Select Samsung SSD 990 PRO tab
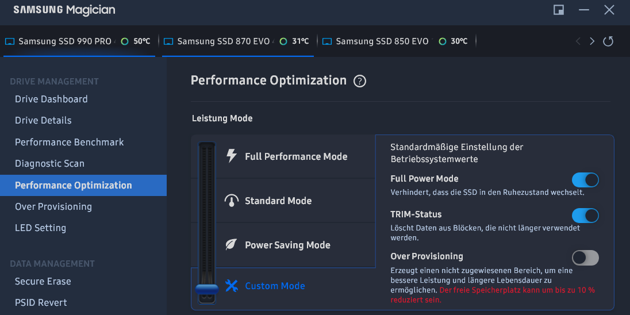This screenshot has width=630, height=315. (x=79, y=41)
